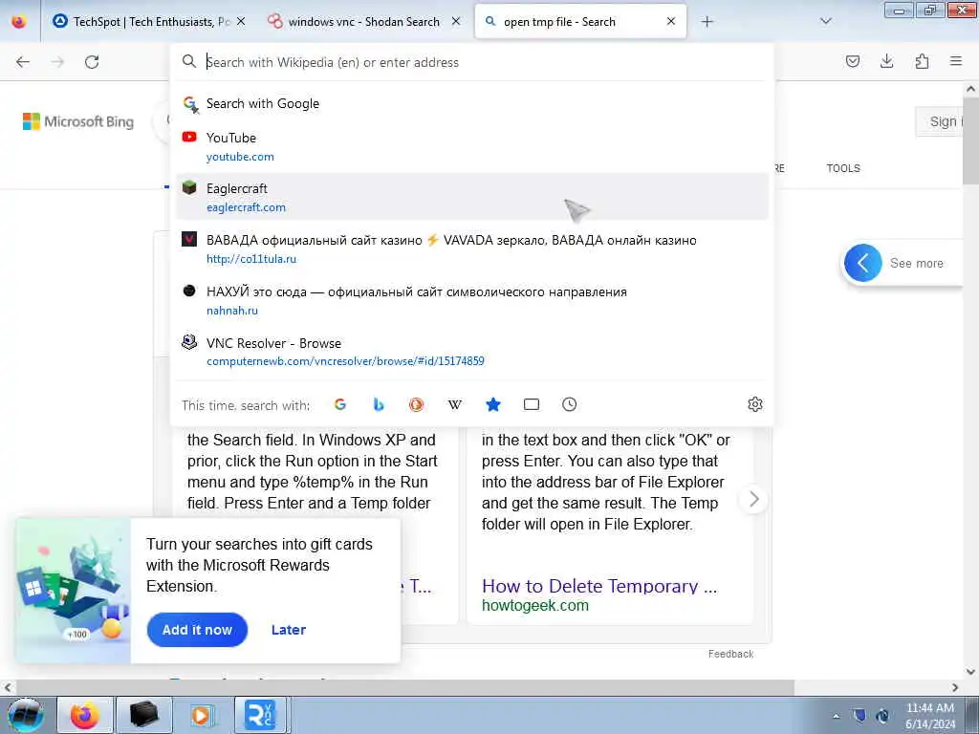Click the Firefox View icon
The width and height of the screenshot is (979, 734).
[19, 22]
